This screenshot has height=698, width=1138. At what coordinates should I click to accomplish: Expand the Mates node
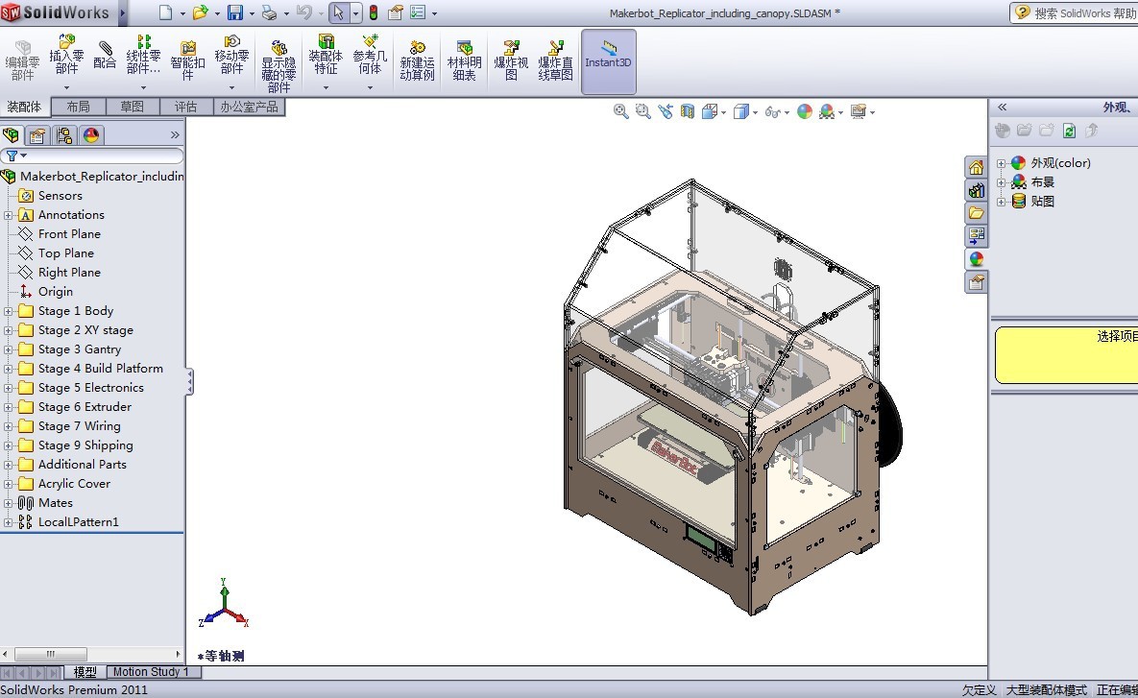[8, 503]
